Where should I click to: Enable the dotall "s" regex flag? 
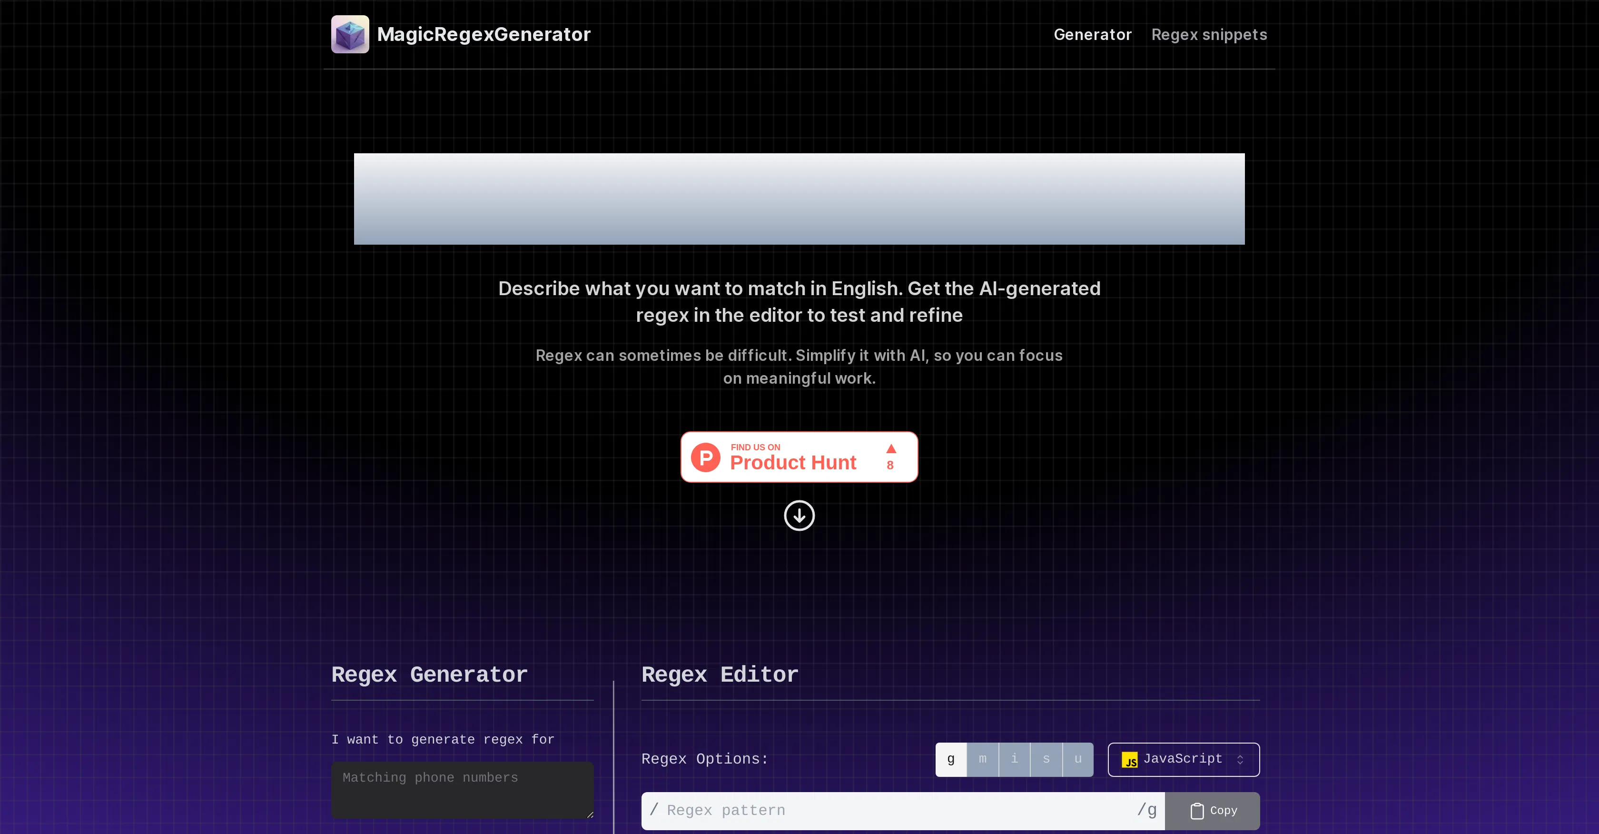click(x=1046, y=759)
